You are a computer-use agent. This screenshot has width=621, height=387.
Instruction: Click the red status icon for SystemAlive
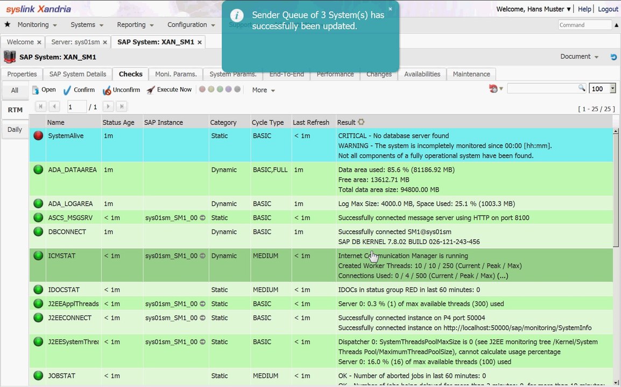click(38, 136)
